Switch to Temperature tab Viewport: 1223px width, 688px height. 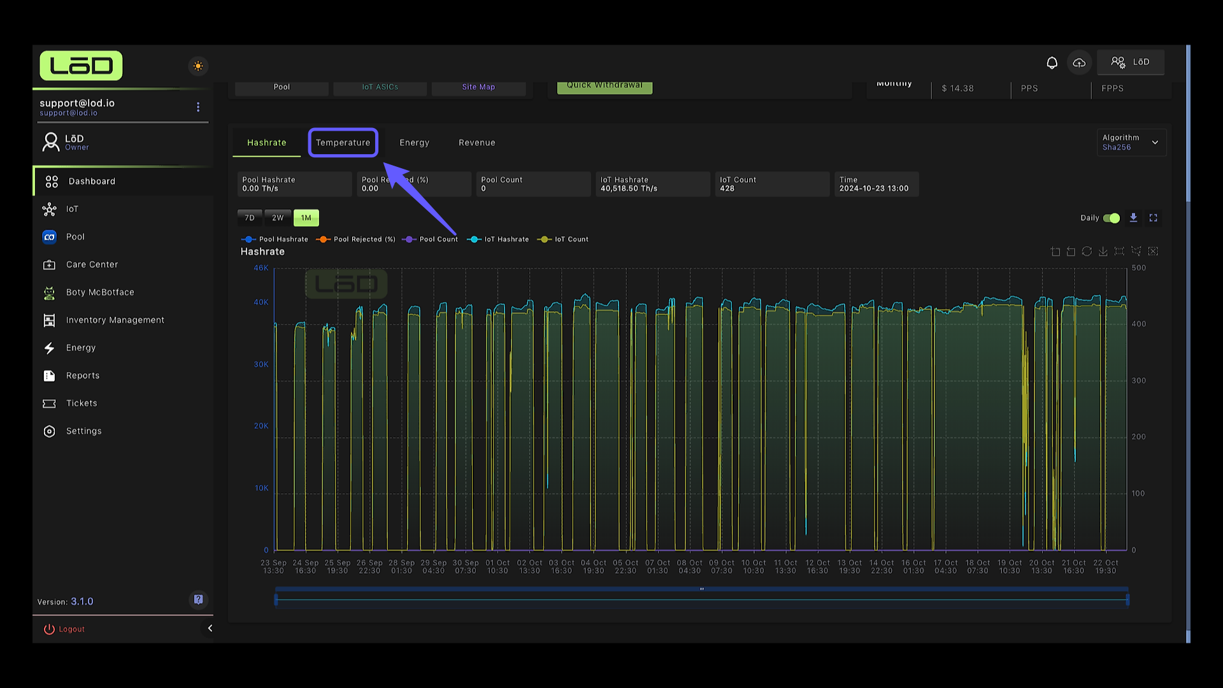[343, 143]
